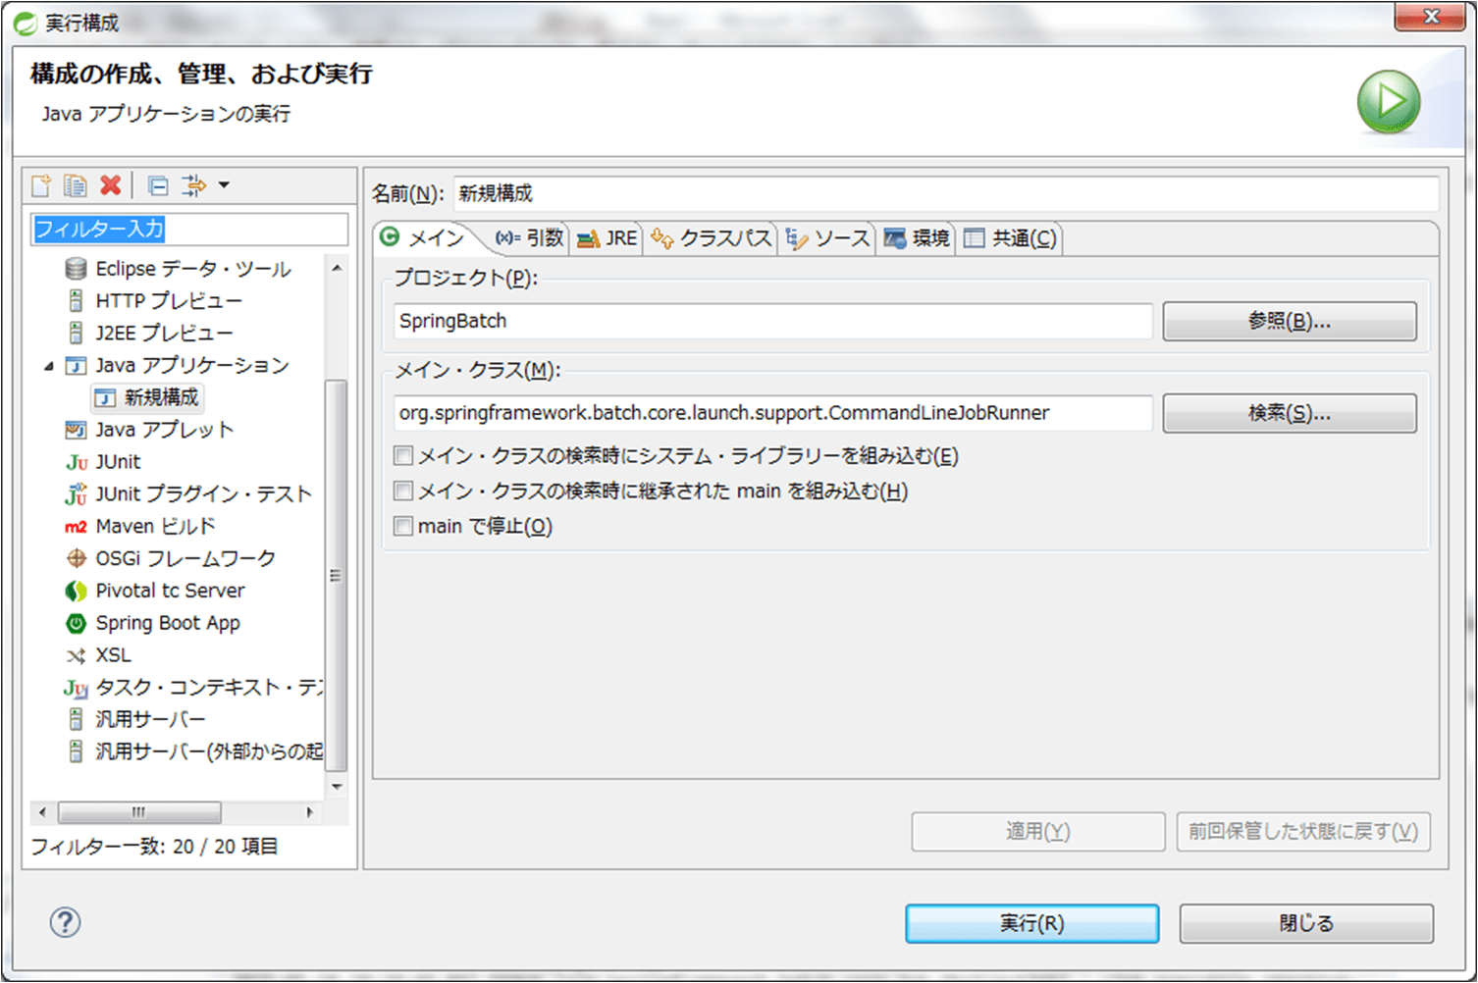The width and height of the screenshot is (1478, 983).
Task: Switch to the 共通(C) tab
Action: coord(1010,238)
